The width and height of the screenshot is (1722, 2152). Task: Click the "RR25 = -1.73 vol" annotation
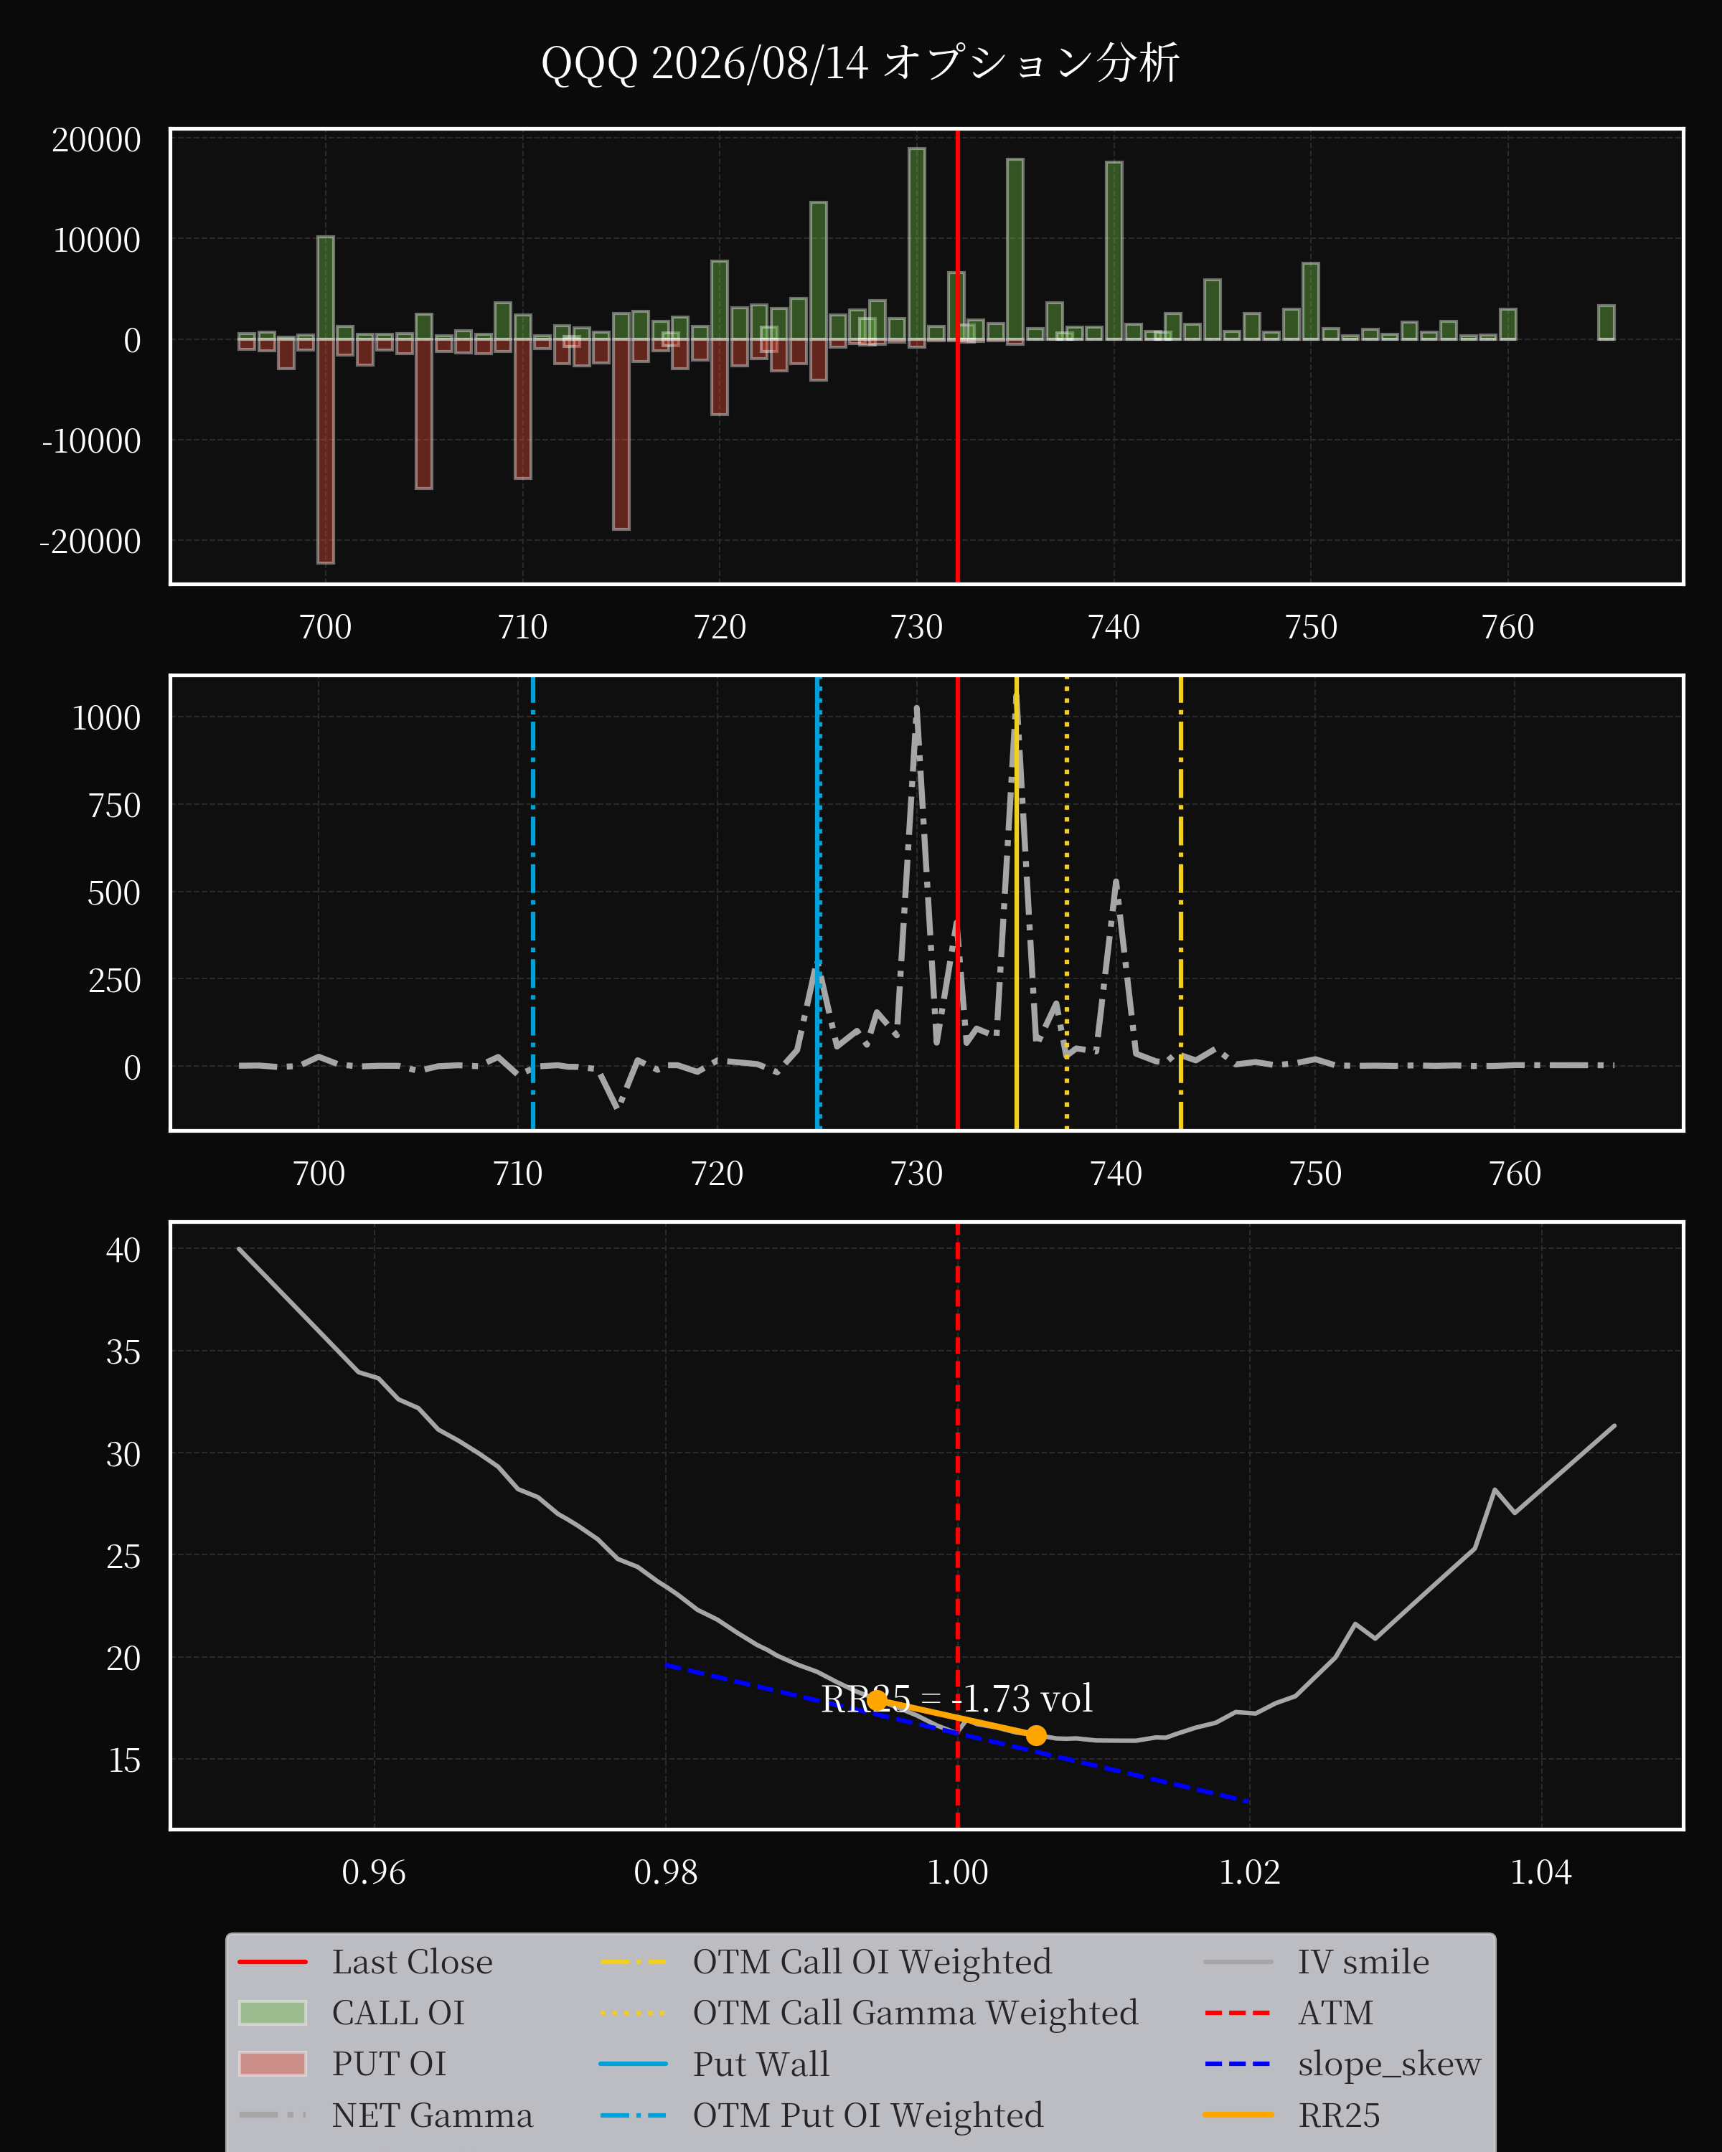956,1698
